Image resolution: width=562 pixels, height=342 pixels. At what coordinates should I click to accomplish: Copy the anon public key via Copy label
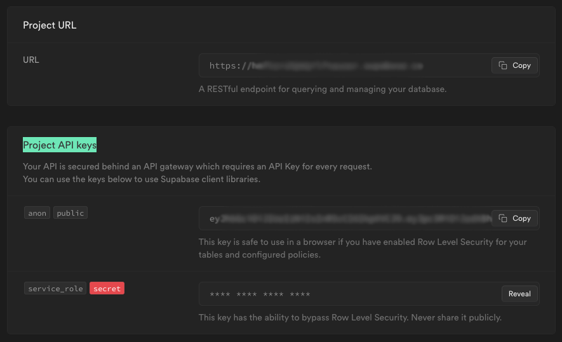[521, 218]
